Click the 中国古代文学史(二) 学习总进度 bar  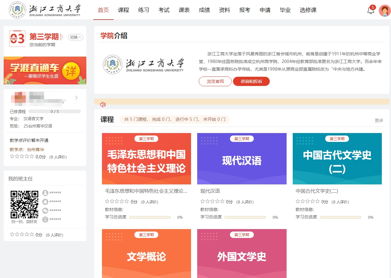(340, 217)
